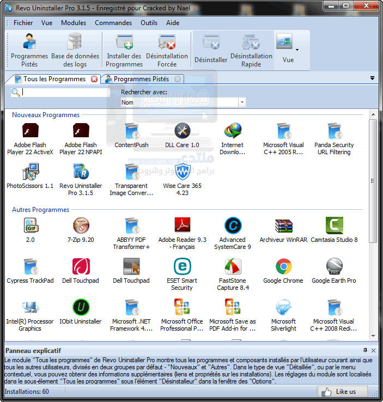Select ESET Smart Security icon
Screen dimensions: 383x402
(183, 275)
